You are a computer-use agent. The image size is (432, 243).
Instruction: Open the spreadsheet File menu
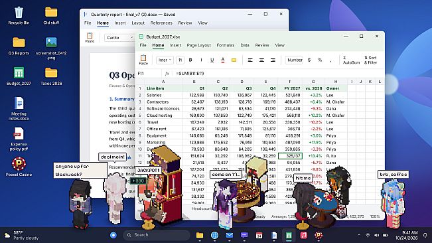(x=143, y=45)
